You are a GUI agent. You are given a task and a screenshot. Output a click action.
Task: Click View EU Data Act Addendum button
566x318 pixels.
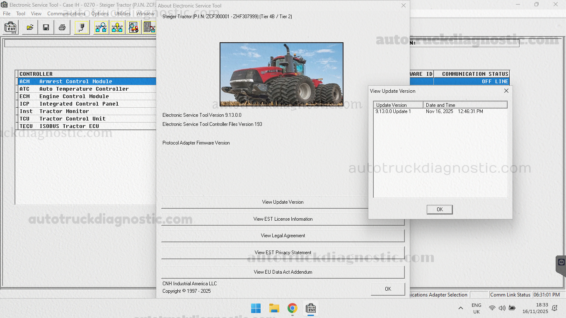(283, 272)
